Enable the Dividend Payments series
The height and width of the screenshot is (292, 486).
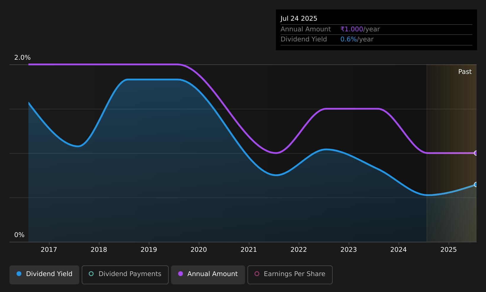pyautogui.click(x=125, y=275)
